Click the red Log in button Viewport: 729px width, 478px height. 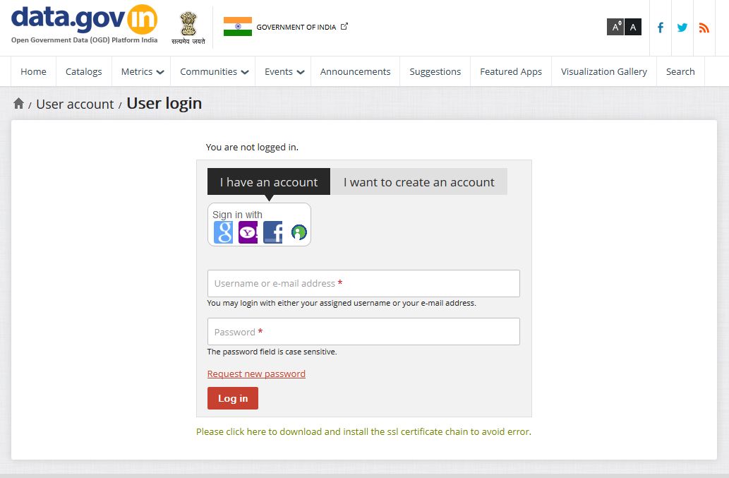[233, 398]
